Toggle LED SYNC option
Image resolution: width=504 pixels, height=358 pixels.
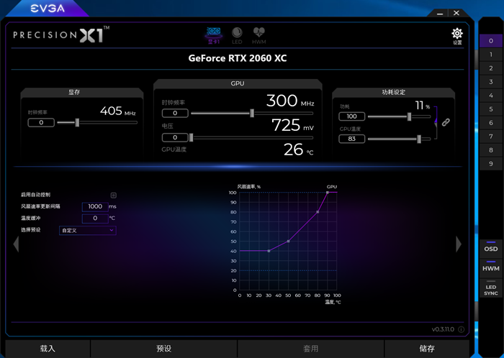tap(491, 288)
